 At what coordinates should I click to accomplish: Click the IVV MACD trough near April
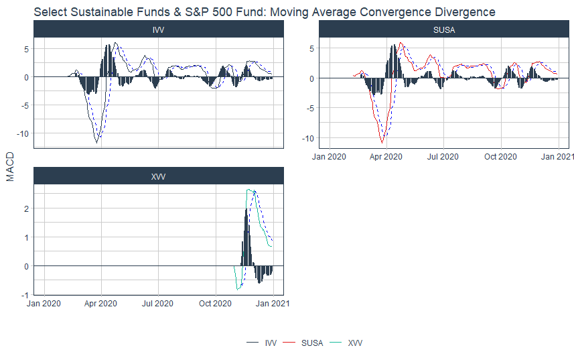(97, 142)
